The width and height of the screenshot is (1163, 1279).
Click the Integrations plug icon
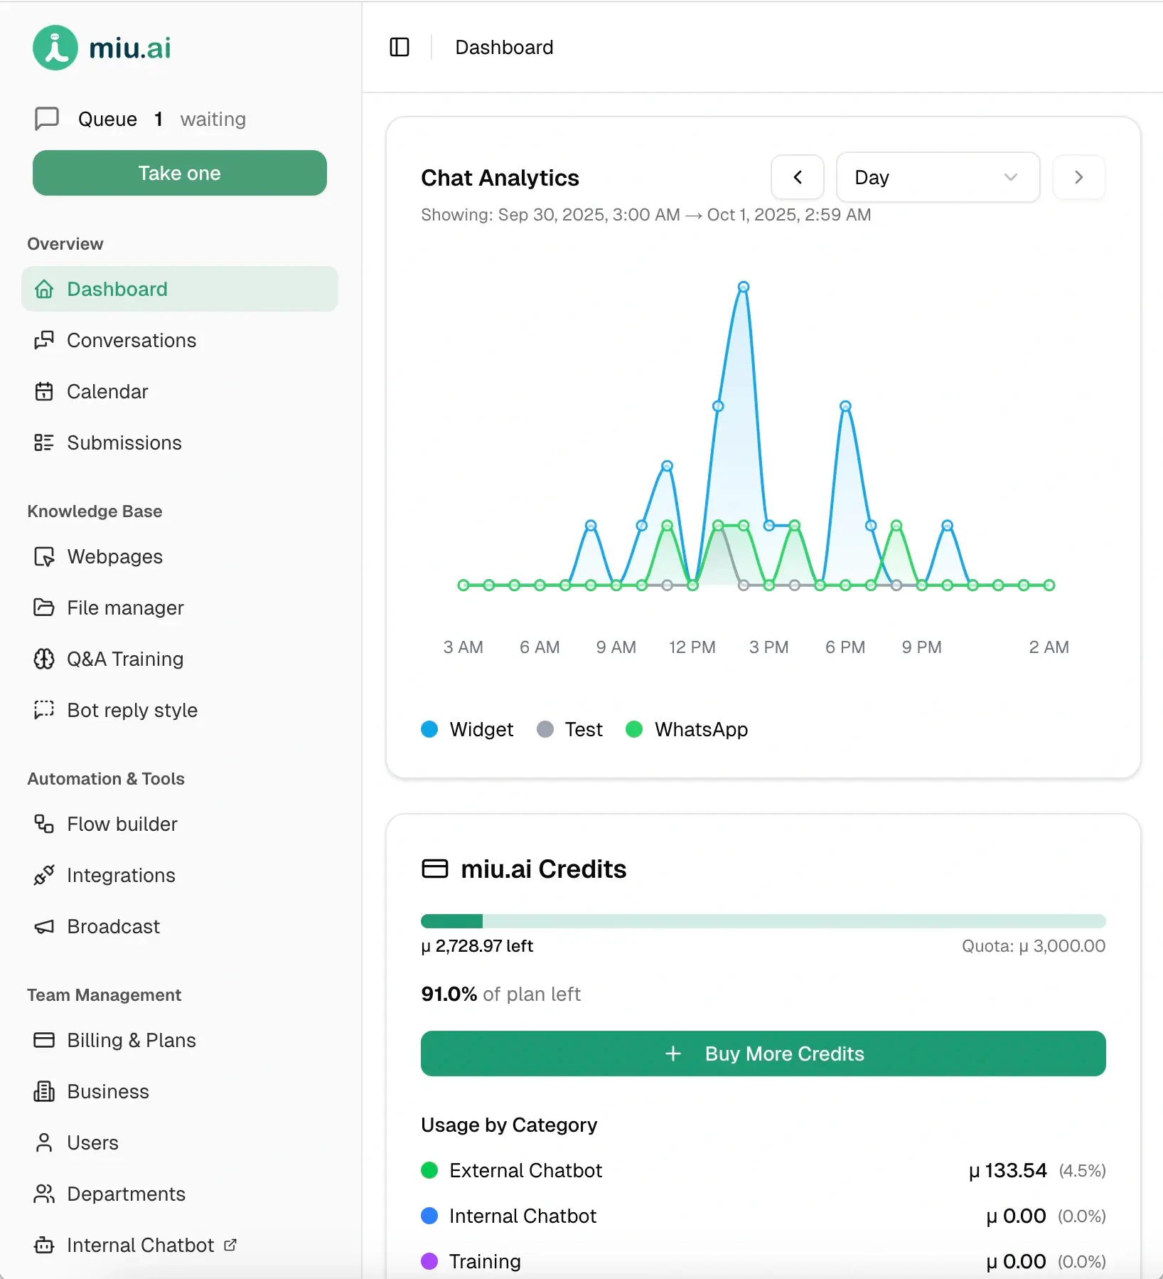pos(44,875)
